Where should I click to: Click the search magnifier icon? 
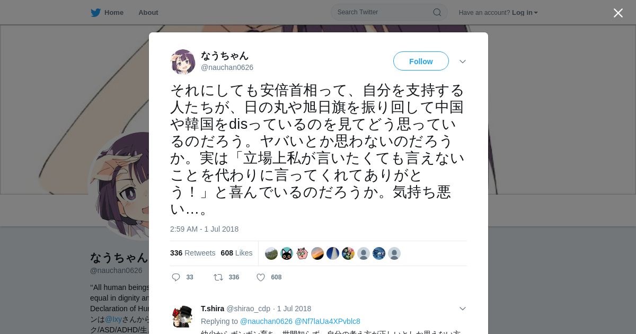pyautogui.click(x=437, y=12)
